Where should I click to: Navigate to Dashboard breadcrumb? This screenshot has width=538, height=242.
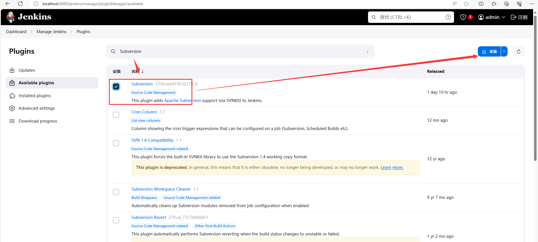point(16,32)
